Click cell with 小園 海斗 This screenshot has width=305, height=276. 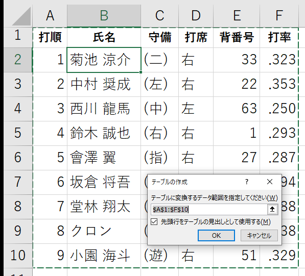[104, 256]
